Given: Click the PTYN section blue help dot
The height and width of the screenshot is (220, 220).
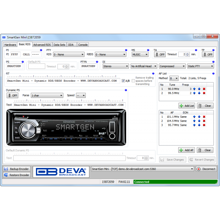Looking at the screenshot, I should (97, 62).
